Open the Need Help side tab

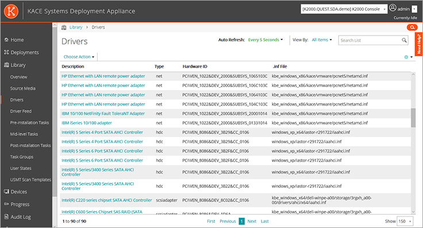point(418,44)
